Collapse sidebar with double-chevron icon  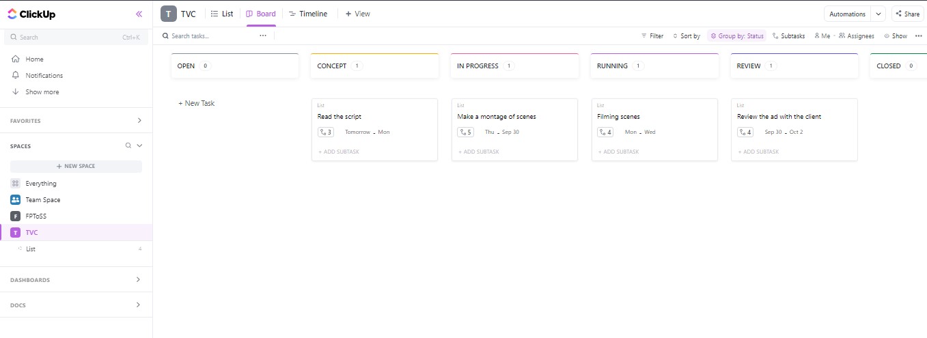tap(139, 14)
